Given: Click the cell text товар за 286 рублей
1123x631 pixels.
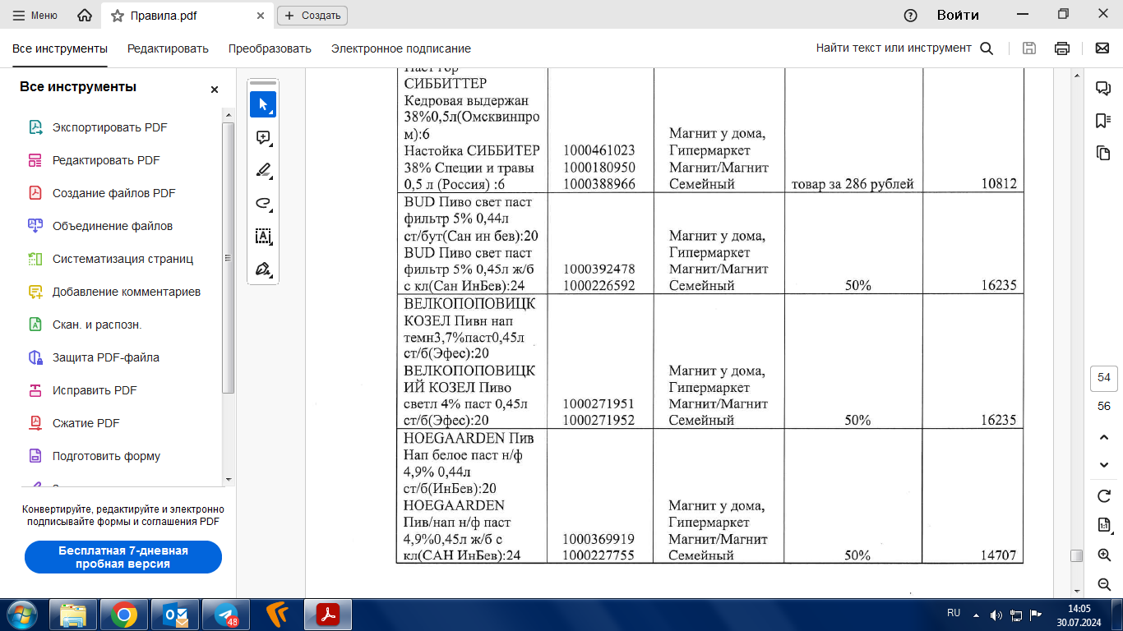Looking at the screenshot, I should click(853, 184).
